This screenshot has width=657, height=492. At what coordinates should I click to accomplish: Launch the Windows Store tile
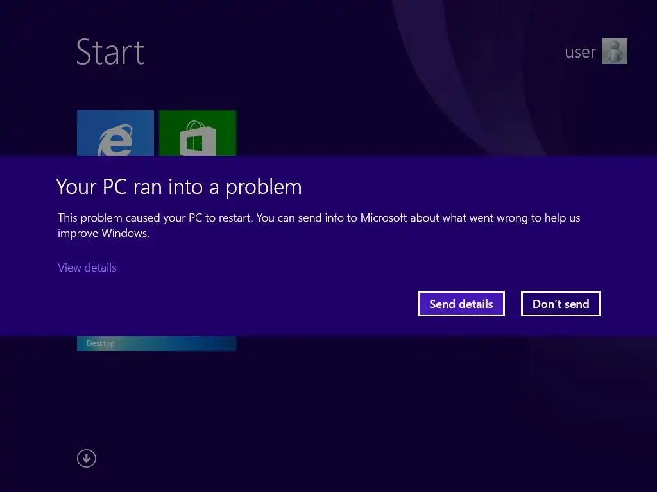(198, 133)
